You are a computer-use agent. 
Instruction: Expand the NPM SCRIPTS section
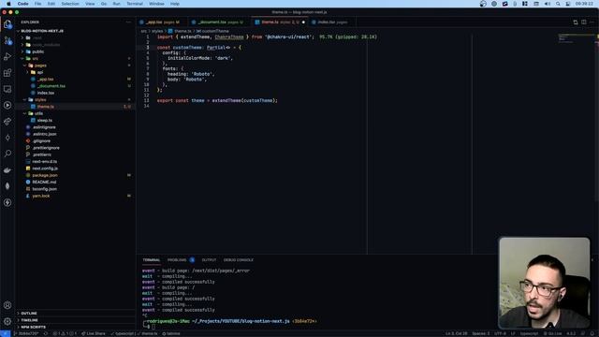(x=75, y=327)
